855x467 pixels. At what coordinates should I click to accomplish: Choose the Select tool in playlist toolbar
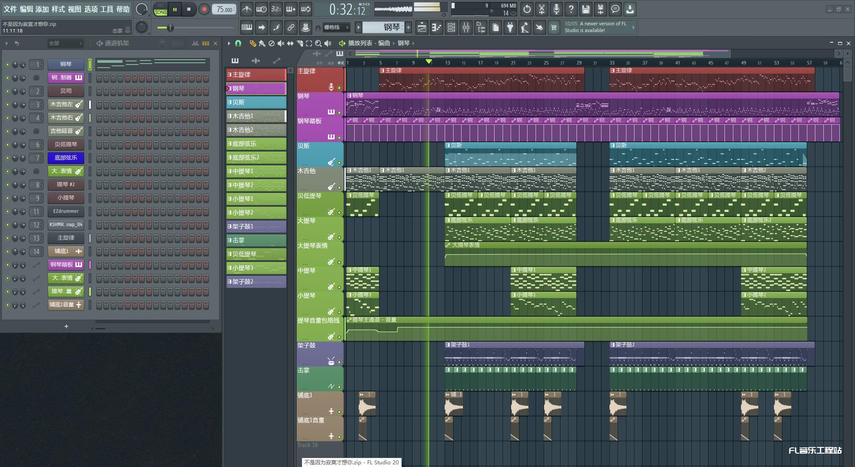309,43
